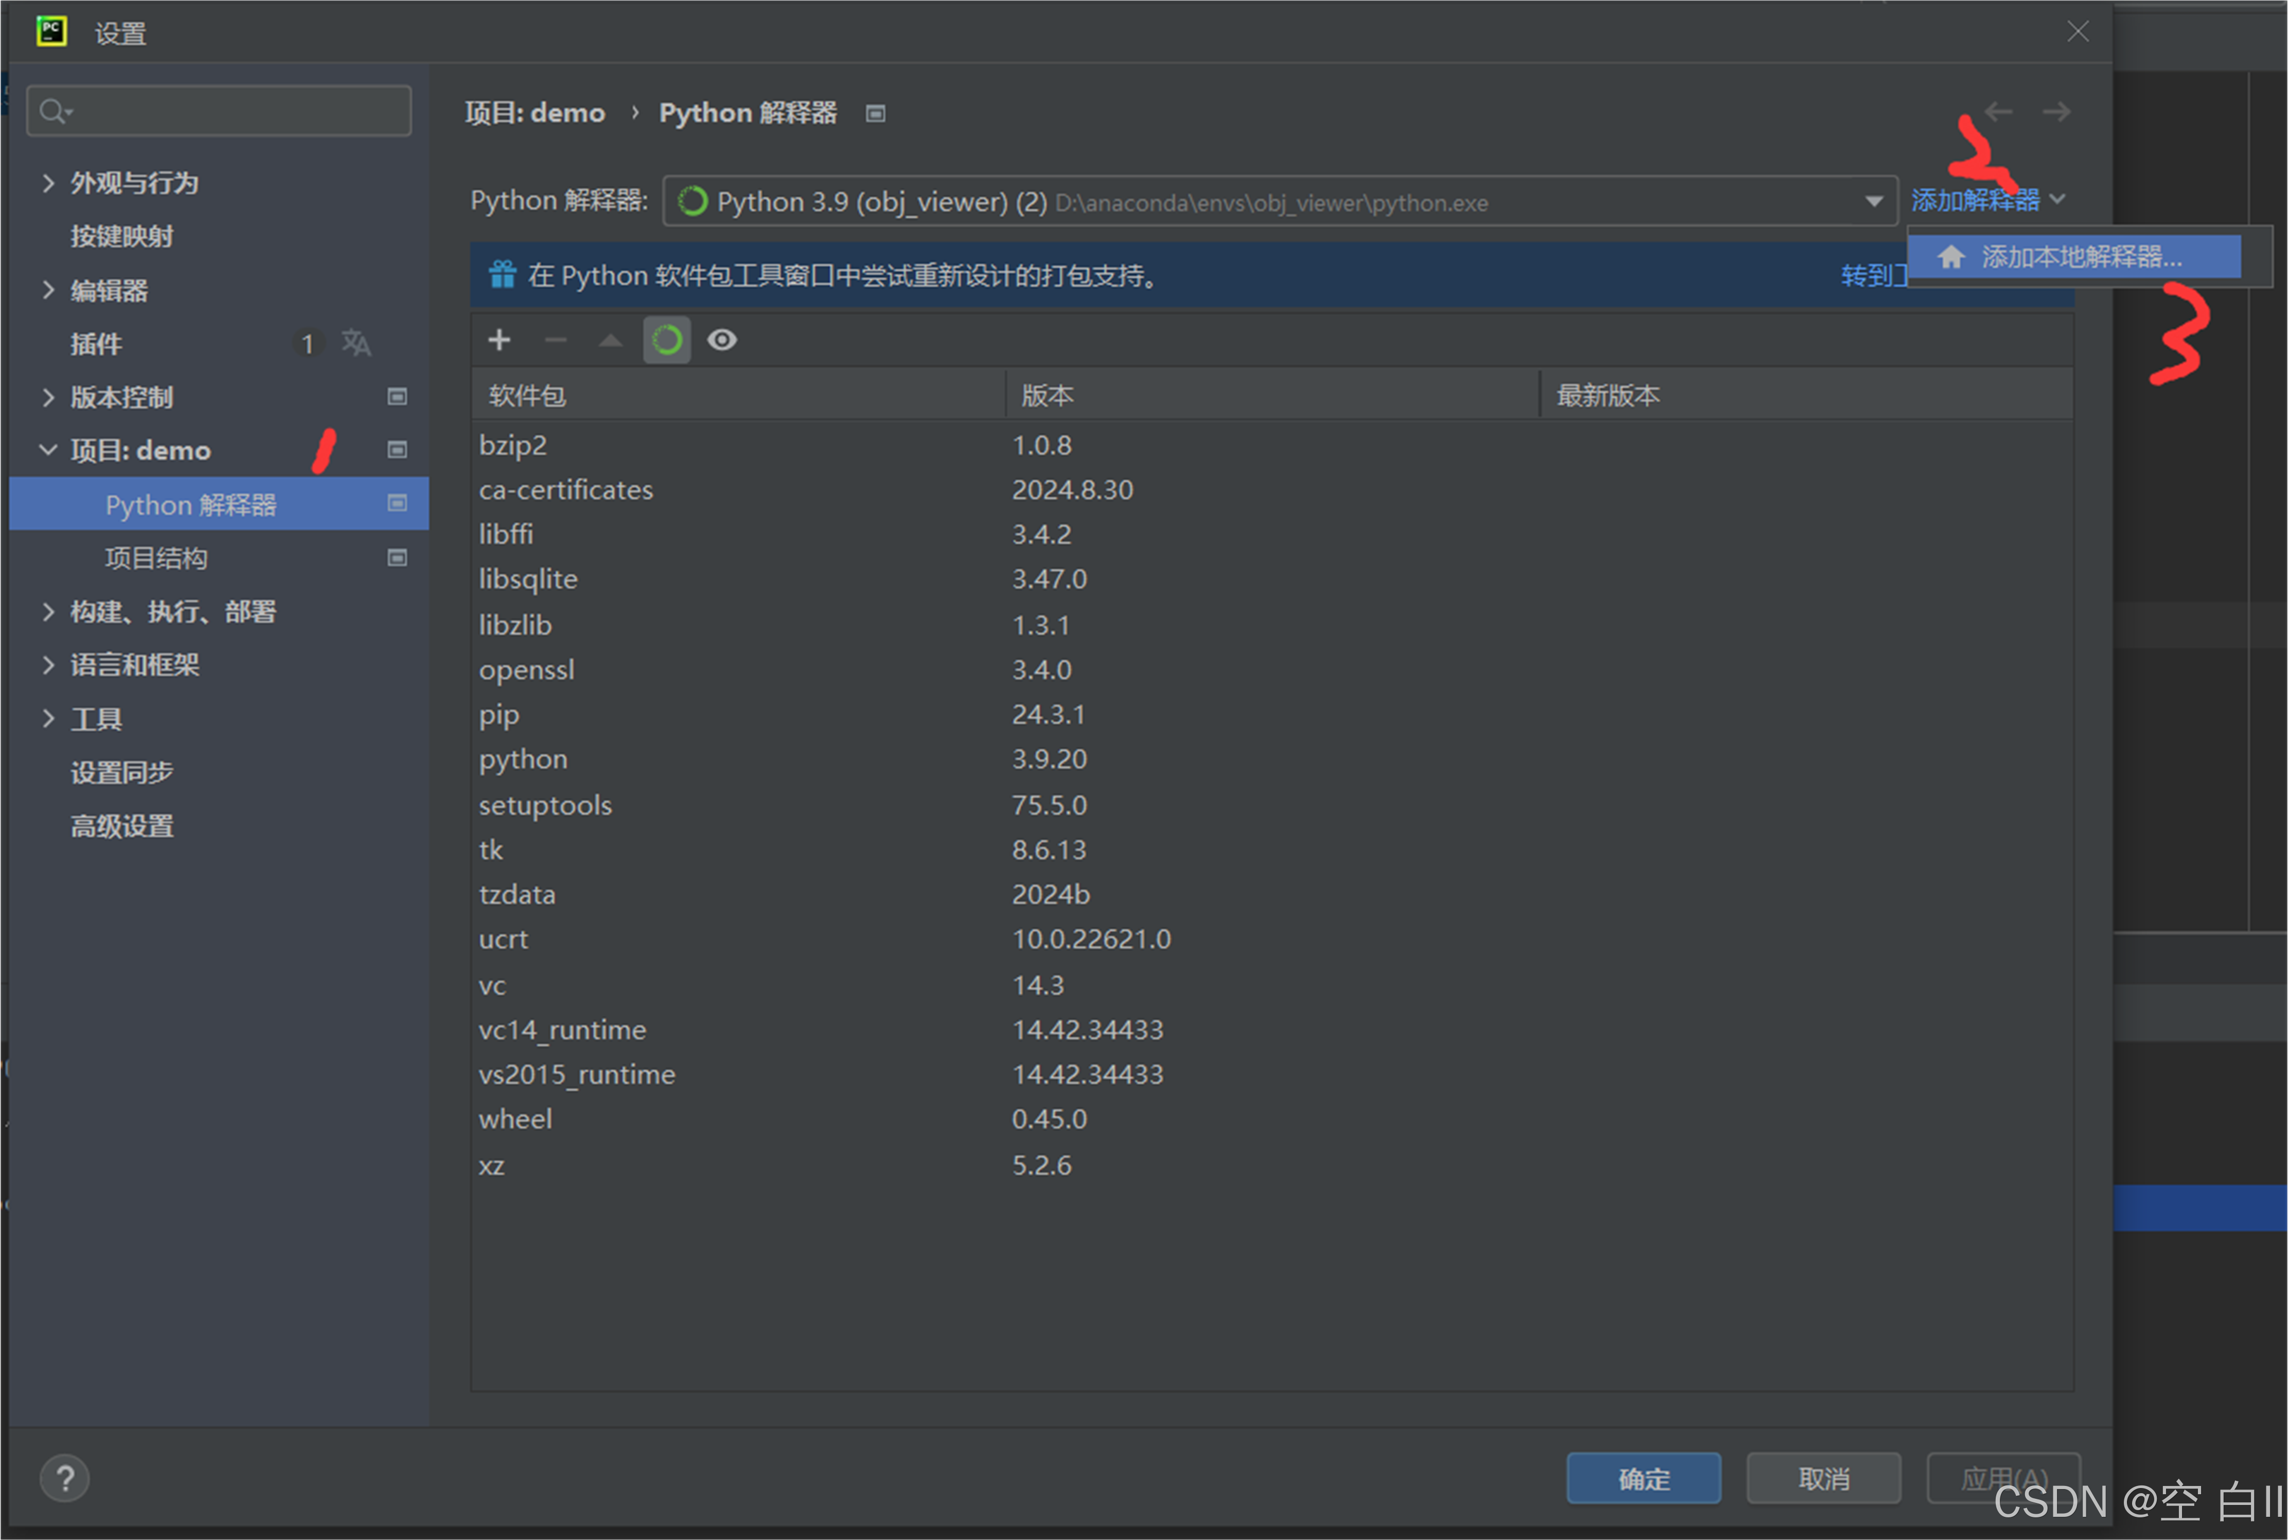Viewport: 2288px width, 1540px height.
Task: Open the Python interpreter dropdown
Action: click(x=1874, y=201)
